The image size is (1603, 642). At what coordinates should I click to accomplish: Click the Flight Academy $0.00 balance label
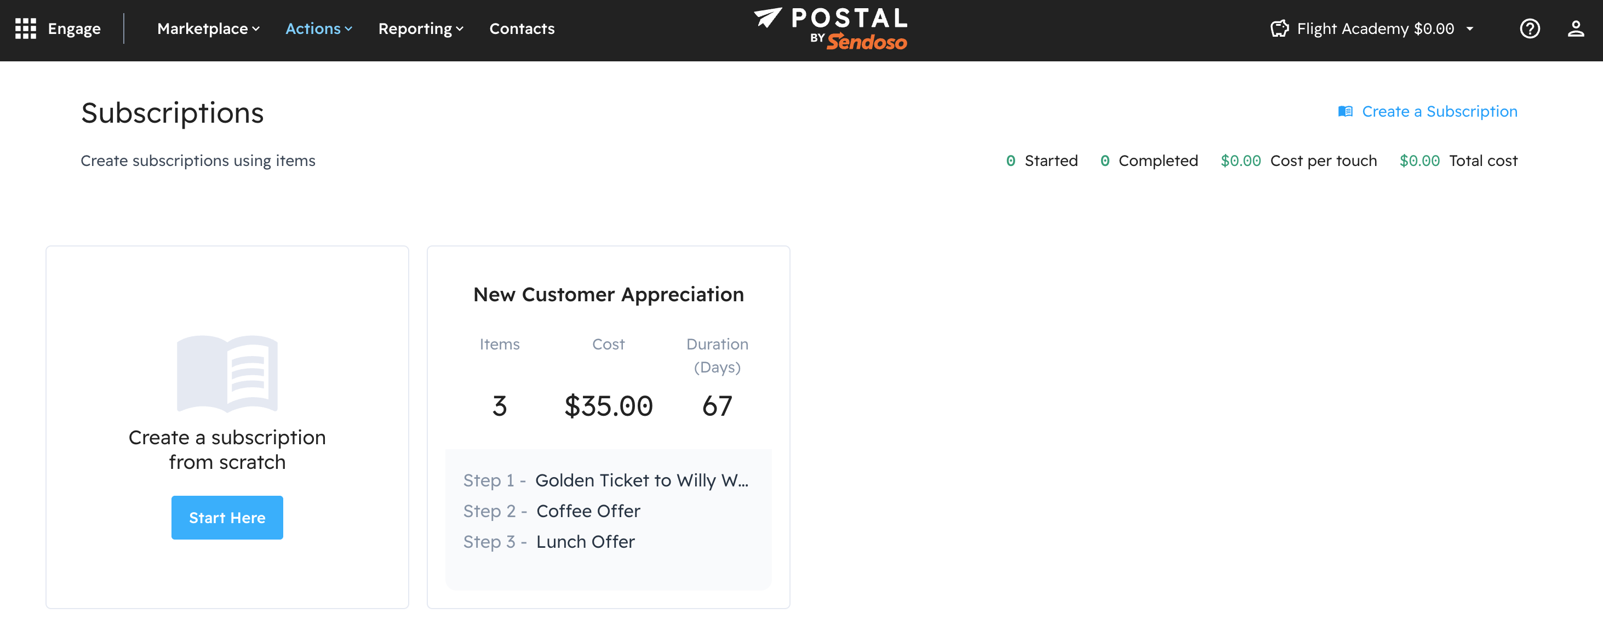1375,28
